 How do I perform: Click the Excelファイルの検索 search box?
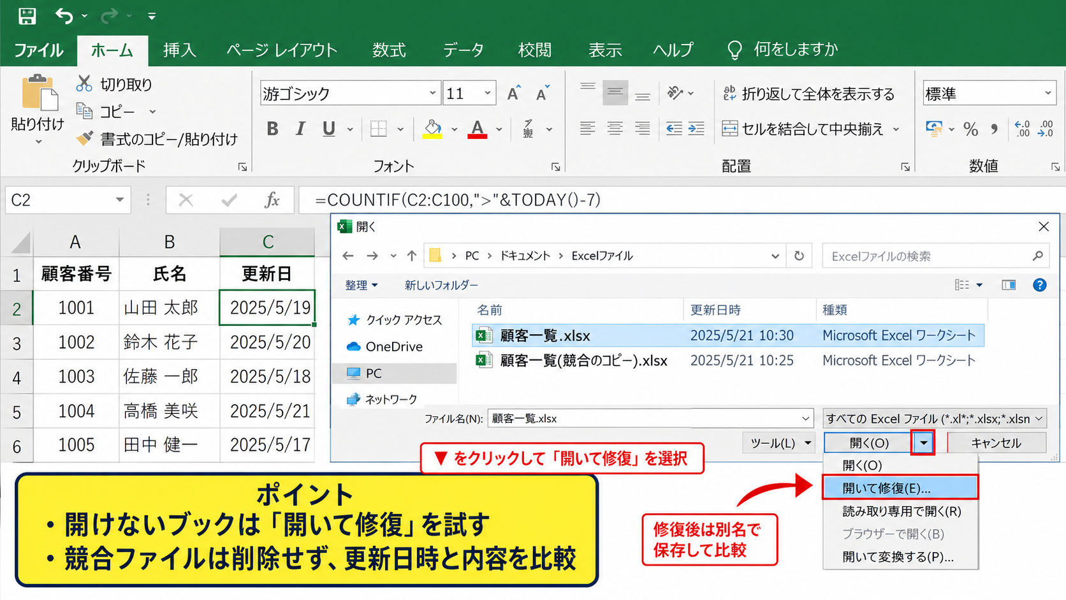coord(936,256)
